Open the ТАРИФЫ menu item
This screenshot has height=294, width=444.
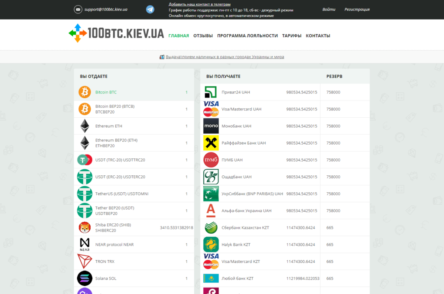pos(292,36)
